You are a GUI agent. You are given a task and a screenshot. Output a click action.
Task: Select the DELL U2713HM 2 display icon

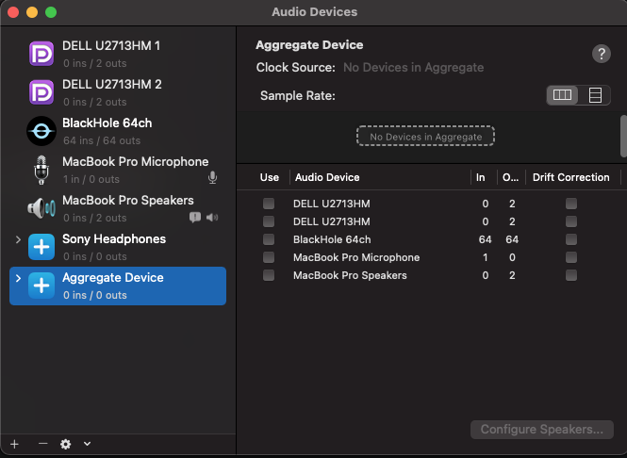click(x=41, y=92)
